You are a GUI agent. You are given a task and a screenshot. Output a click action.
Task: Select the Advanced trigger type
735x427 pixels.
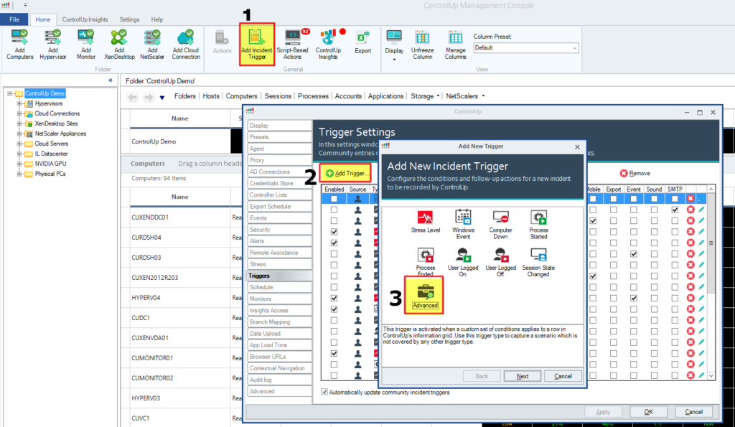coord(424,294)
